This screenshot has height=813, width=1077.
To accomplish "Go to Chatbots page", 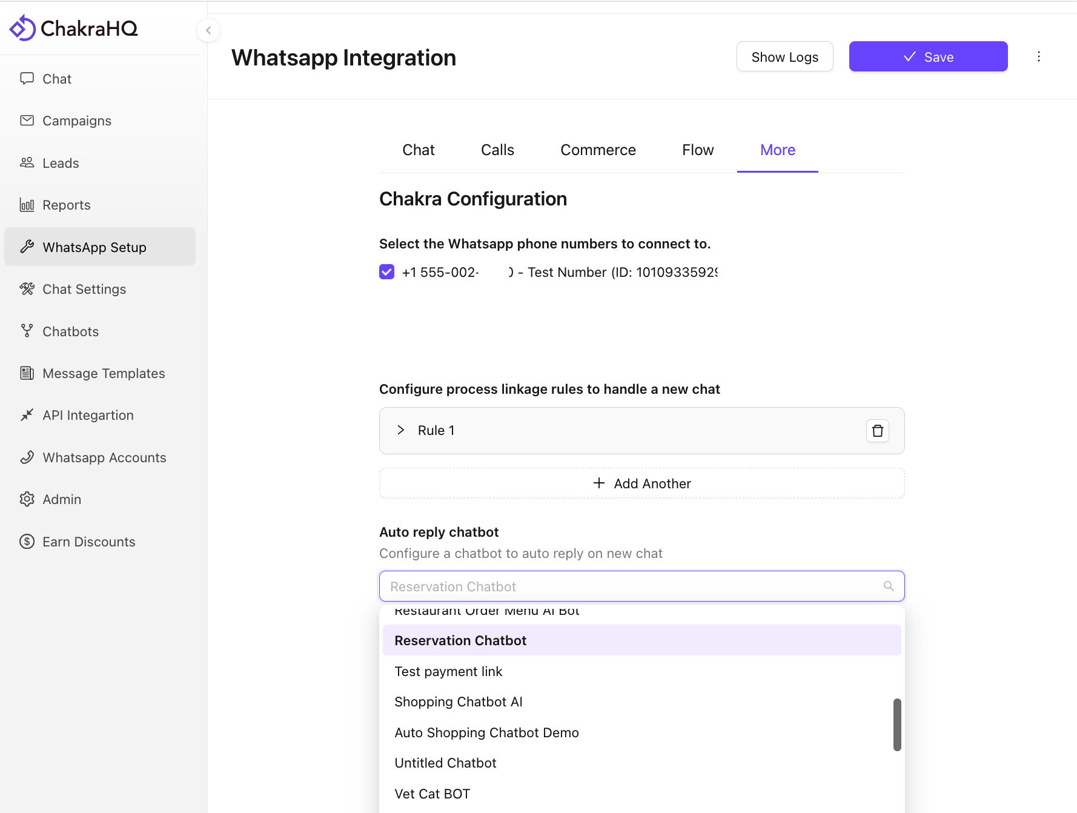I will [x=100, y=331].
